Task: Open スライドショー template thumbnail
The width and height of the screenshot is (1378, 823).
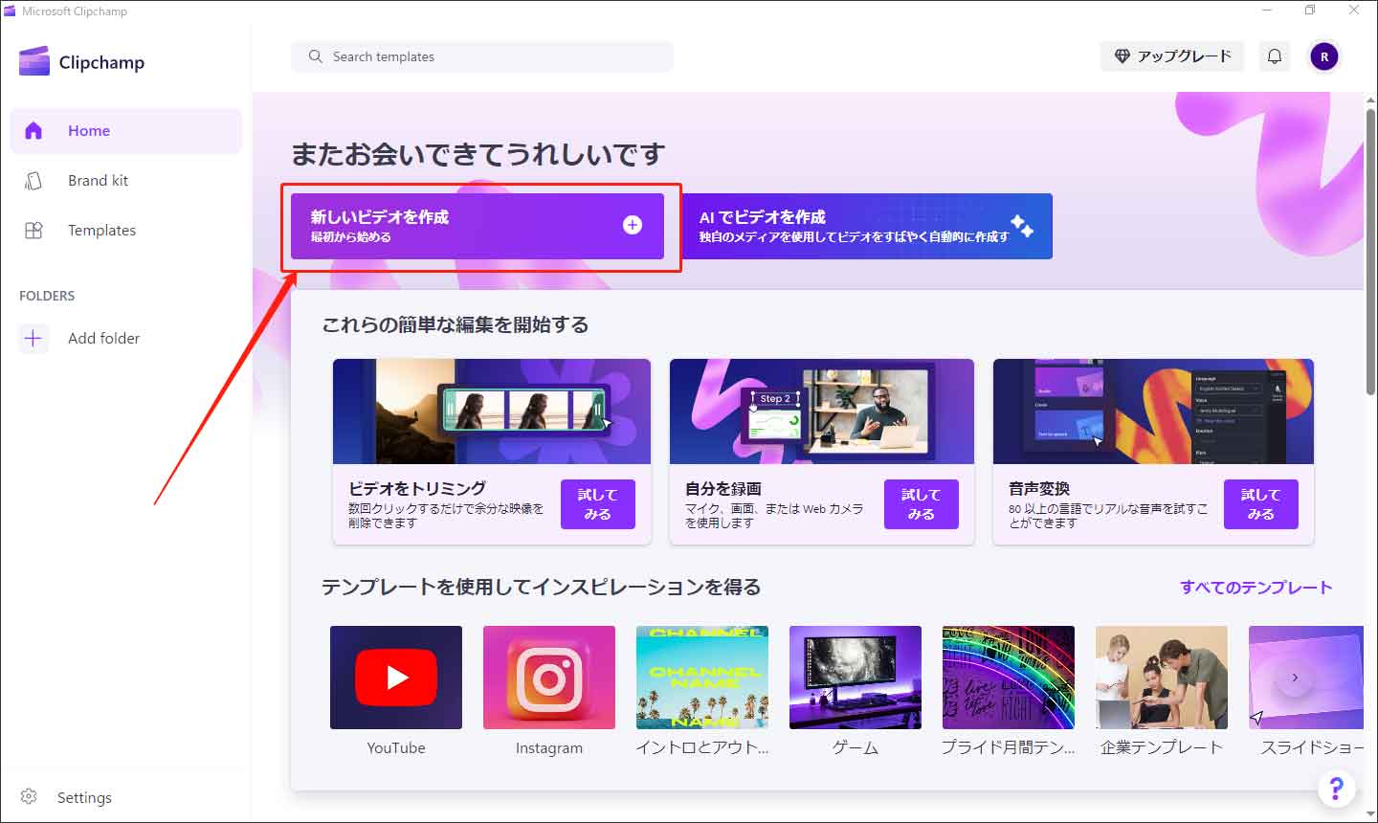Action: [1306, 678]
